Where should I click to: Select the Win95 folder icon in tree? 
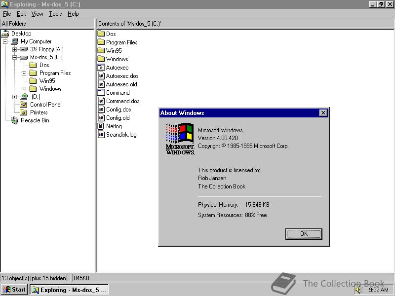33,81
